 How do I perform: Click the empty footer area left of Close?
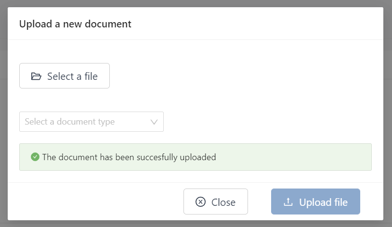[96, 202]
